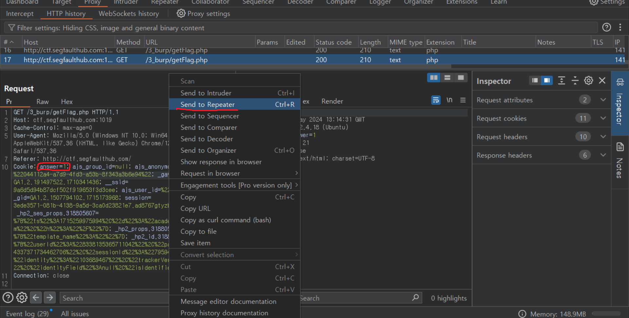Dock Inspector panel to right layout icon
The image size is (629, 318).
point(547,81)
